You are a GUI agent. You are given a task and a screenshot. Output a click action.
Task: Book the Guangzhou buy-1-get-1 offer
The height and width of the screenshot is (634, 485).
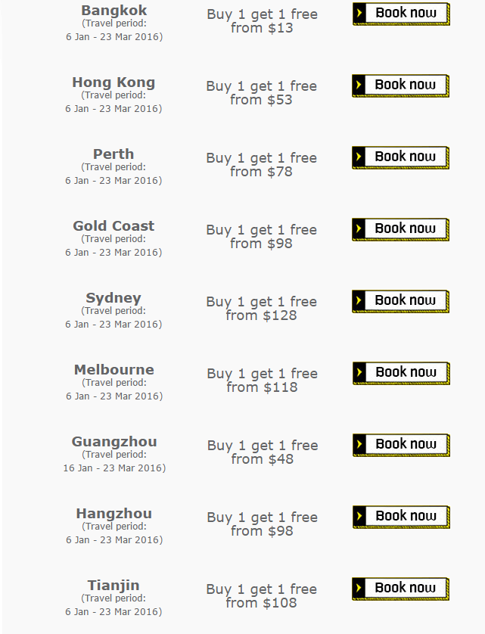[x=401, y=445]
